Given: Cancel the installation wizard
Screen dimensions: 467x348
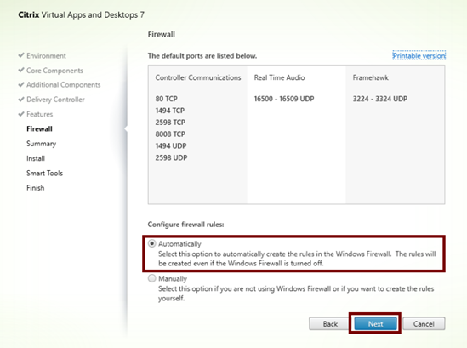Looking at the screenshot, I should 424,323.
